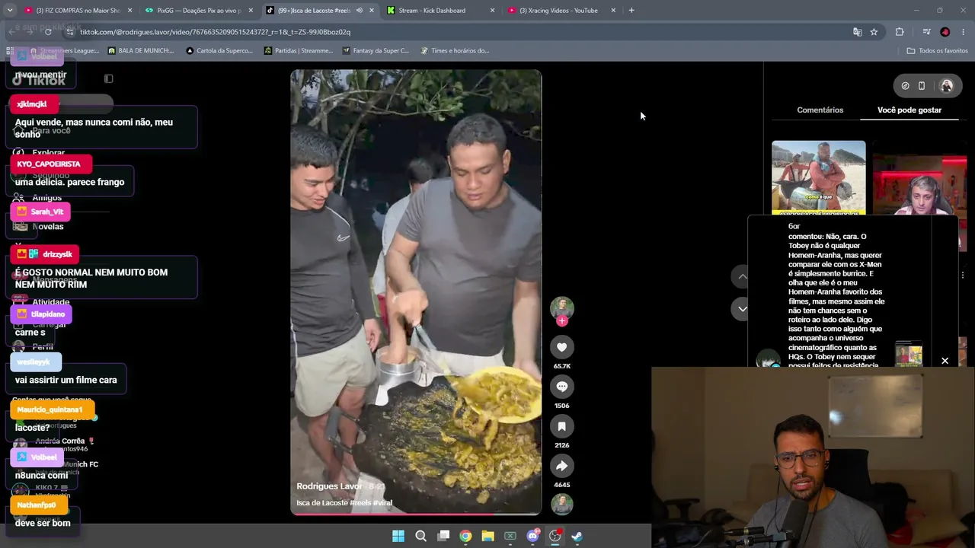Open Google Chrome from the taskbar

(x=465, y=536)
